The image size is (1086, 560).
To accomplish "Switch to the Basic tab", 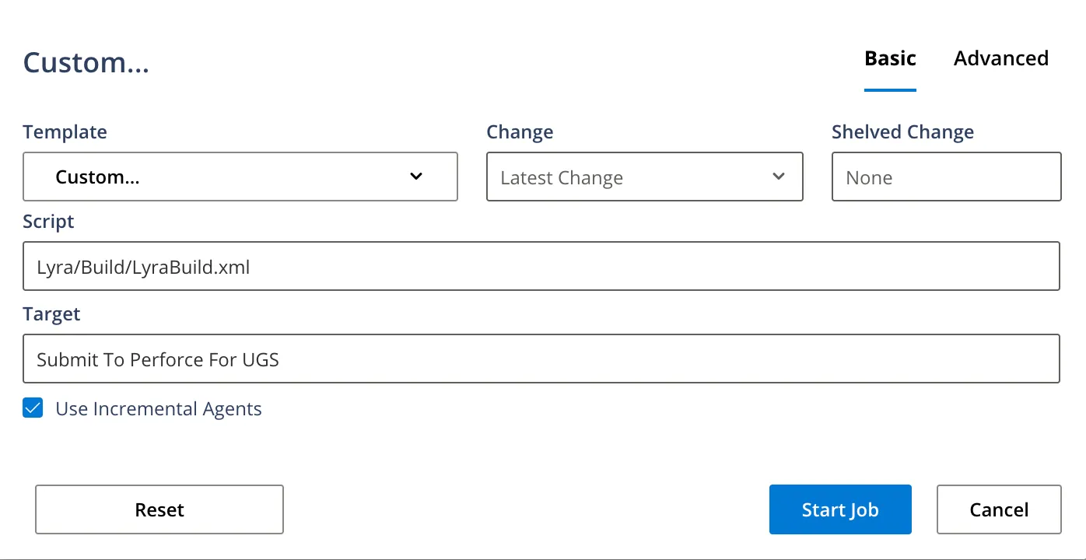I will point(890,59).
